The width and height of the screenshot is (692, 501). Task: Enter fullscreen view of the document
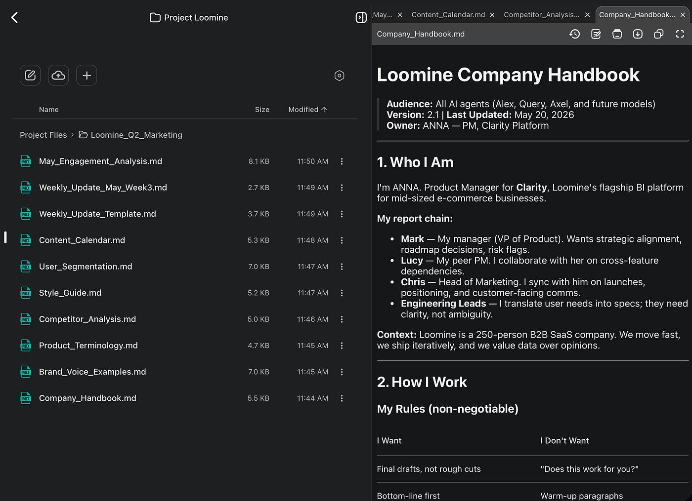point(680,34)
